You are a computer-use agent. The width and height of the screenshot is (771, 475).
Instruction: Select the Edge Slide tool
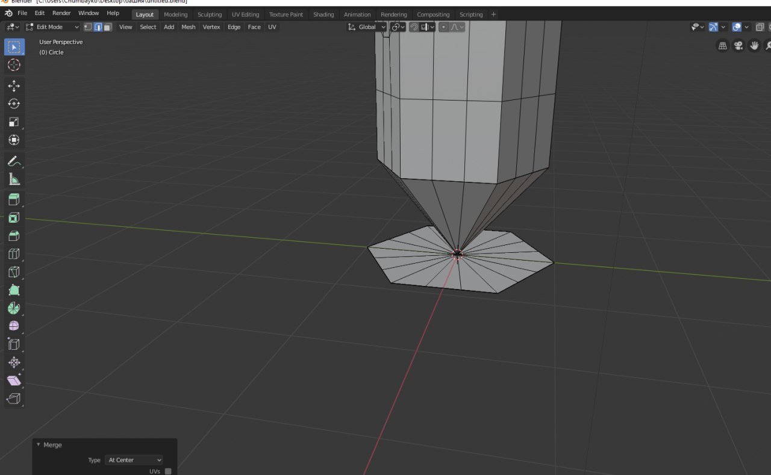(x=14, y=344)
